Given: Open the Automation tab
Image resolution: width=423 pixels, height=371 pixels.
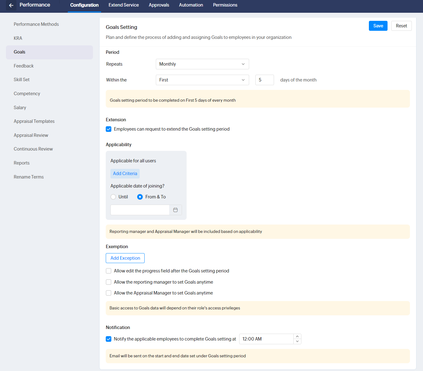Looking at the screenshot, I should coord(191,5).
